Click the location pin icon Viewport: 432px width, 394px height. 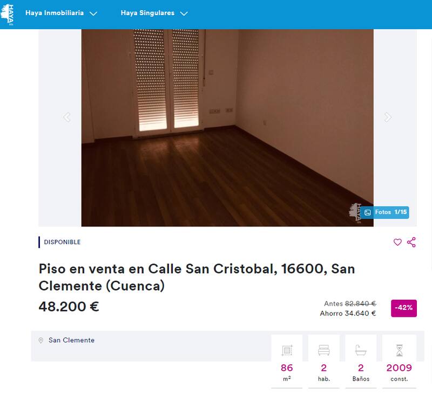coord(41,341)
